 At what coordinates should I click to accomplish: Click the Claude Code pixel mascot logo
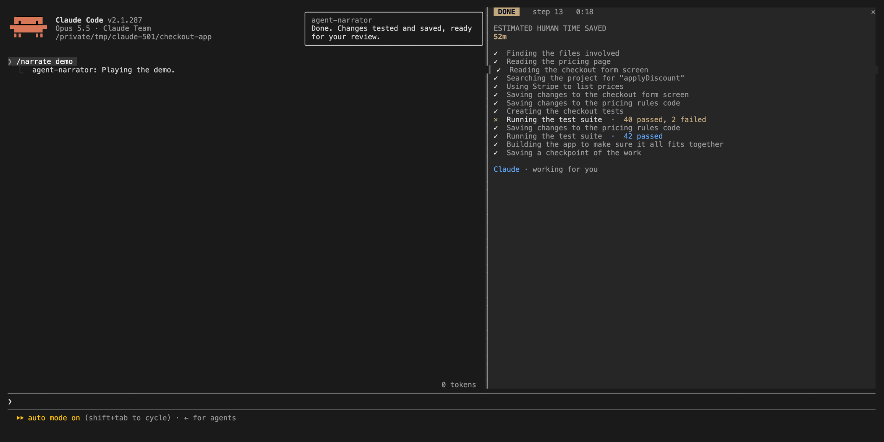[28, 27]
